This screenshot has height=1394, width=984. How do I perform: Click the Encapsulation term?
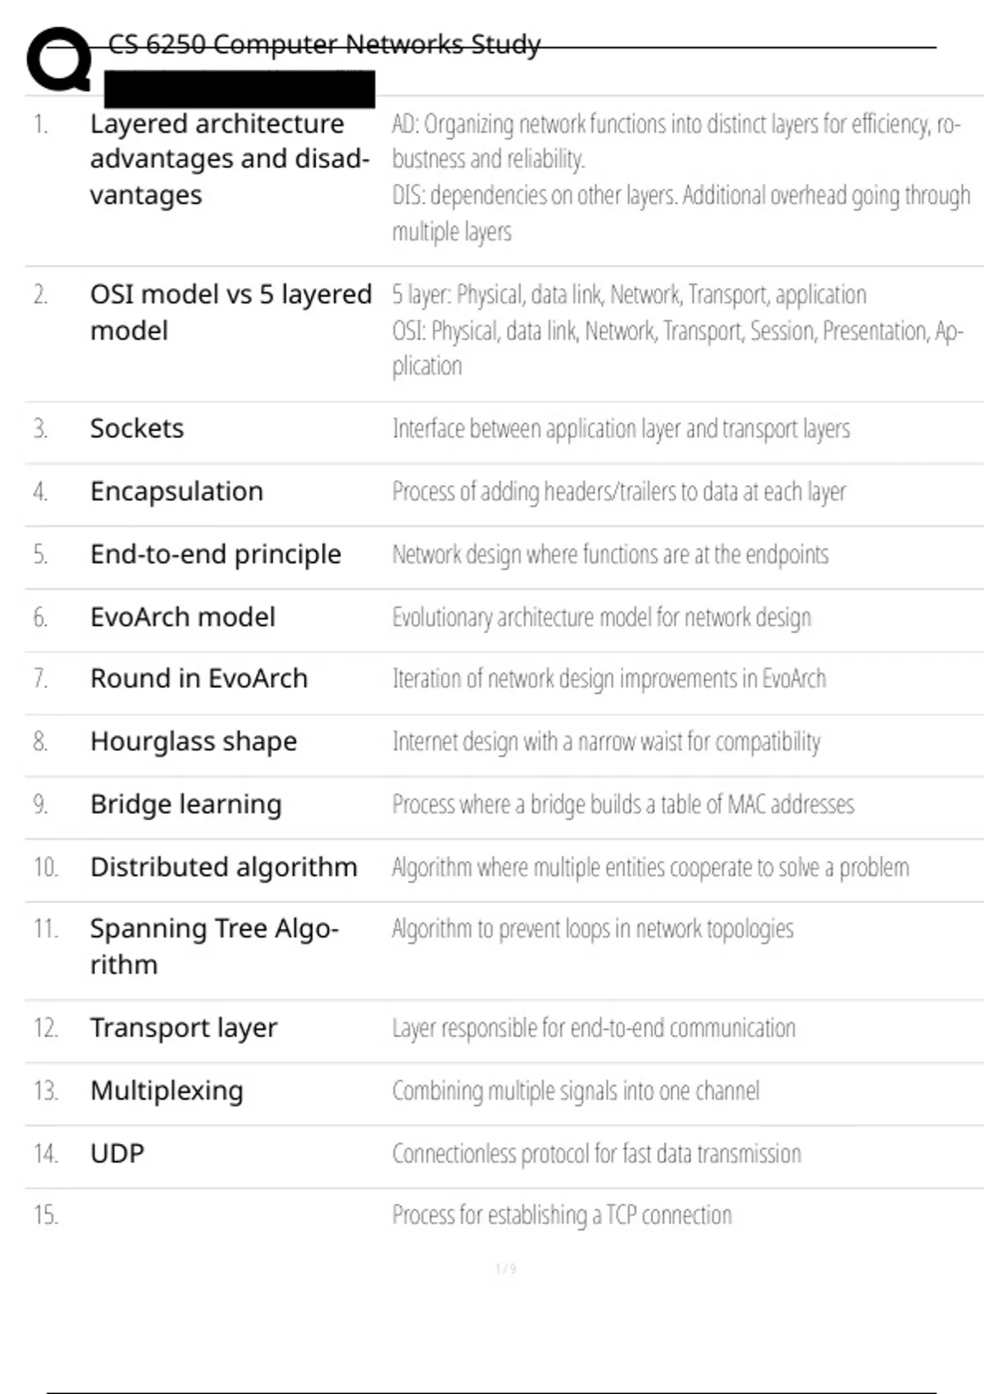pyautogui.click(x=176, y=491)
